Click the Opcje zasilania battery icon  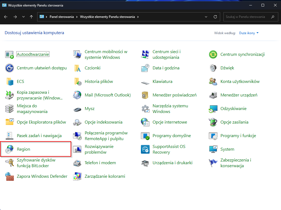pos(213,122)
